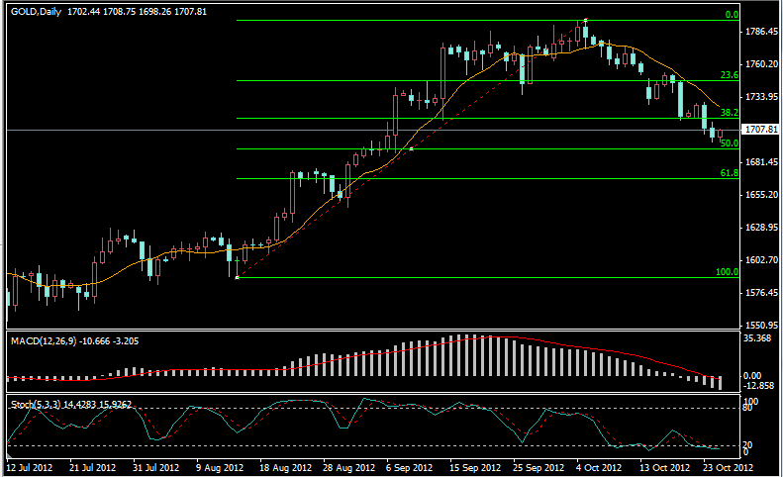Click price scale value 1602.70
The width and height of the screenshot is (783, 477).
click(761, 259)
